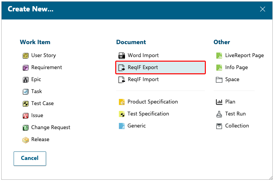Click the Test Specification icon
This screenshot has width=274, height=181.
[x=122, y=114]
